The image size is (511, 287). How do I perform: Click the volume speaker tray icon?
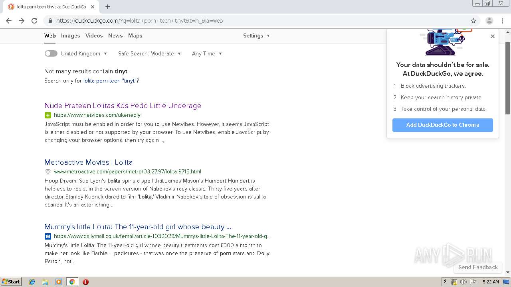coord(463,282)
